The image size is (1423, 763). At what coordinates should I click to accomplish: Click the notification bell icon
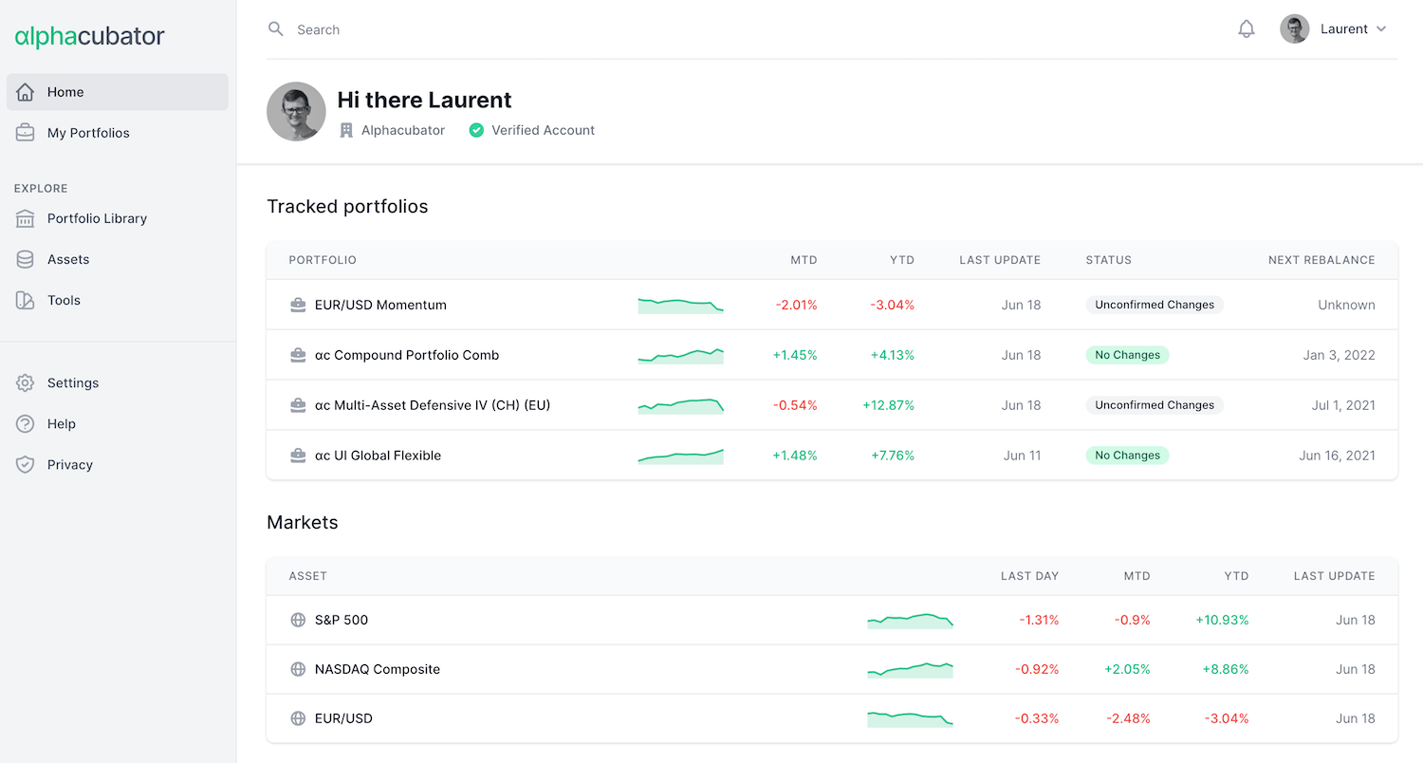tap(1247, 29)
